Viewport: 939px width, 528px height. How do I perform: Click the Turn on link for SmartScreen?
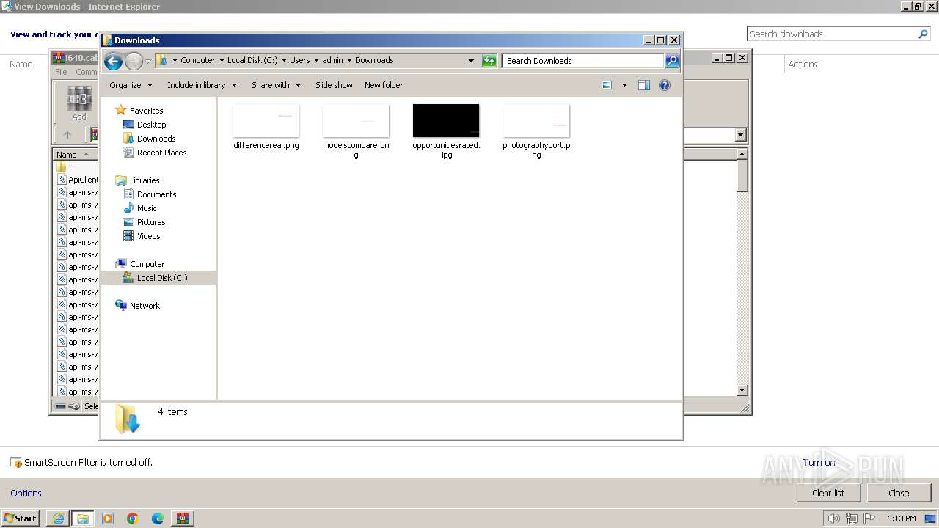819,463
